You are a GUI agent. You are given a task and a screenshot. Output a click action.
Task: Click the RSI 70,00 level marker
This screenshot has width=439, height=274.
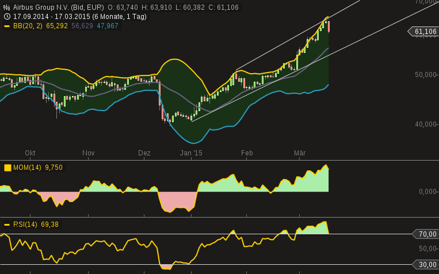425,234
